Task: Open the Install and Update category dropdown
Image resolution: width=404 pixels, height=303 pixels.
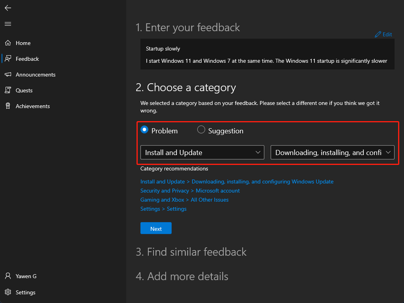Action: point(202,153)
